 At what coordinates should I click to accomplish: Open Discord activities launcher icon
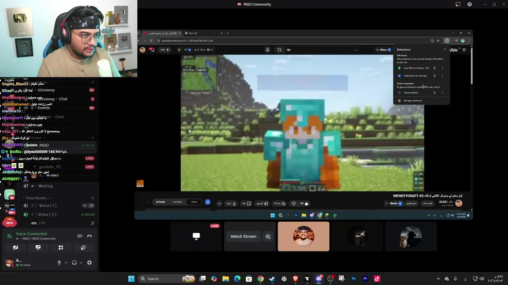point(61,247)
